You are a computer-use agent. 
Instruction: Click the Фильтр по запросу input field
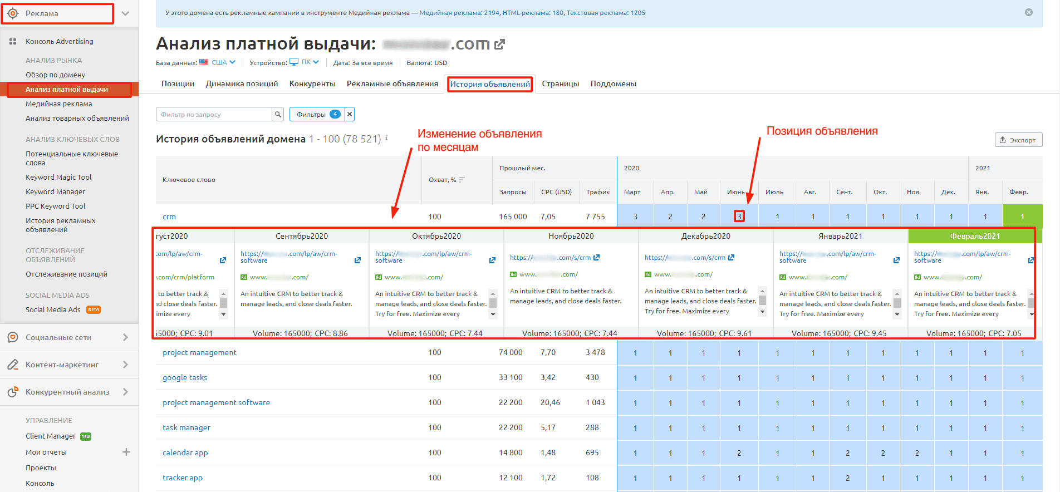point(214,115)
